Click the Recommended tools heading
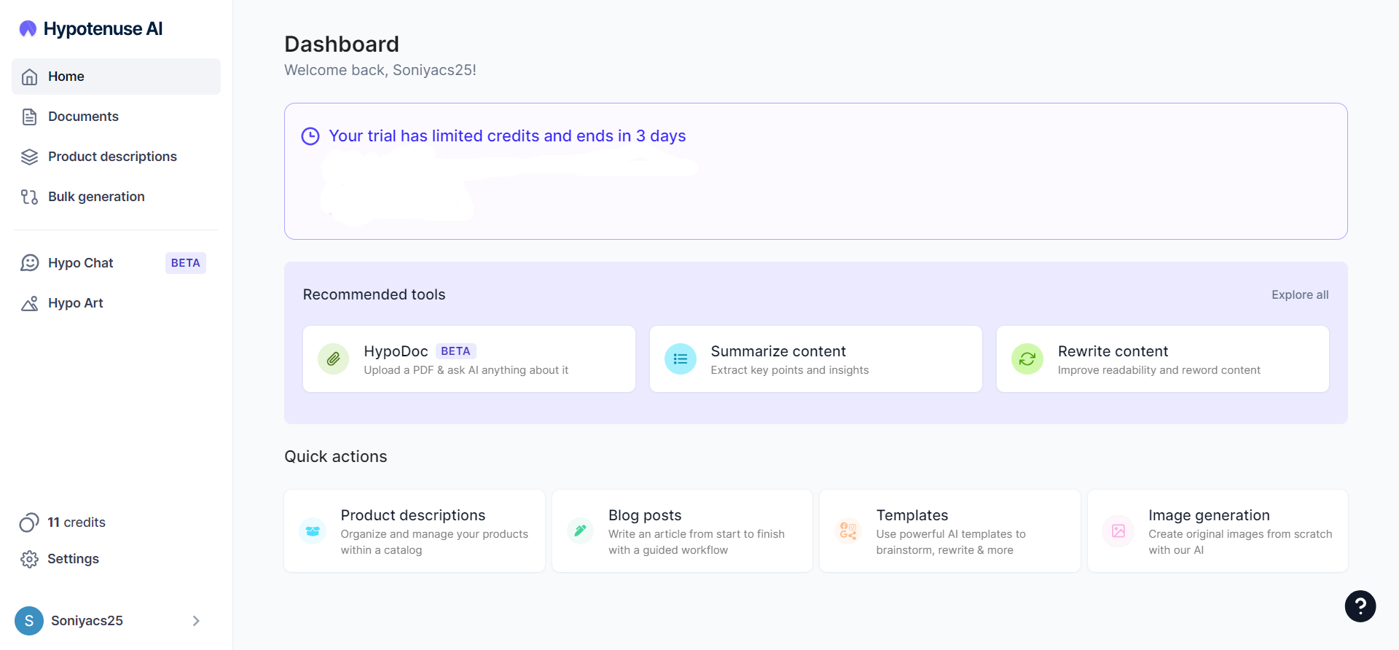 (x=374, y=294)
